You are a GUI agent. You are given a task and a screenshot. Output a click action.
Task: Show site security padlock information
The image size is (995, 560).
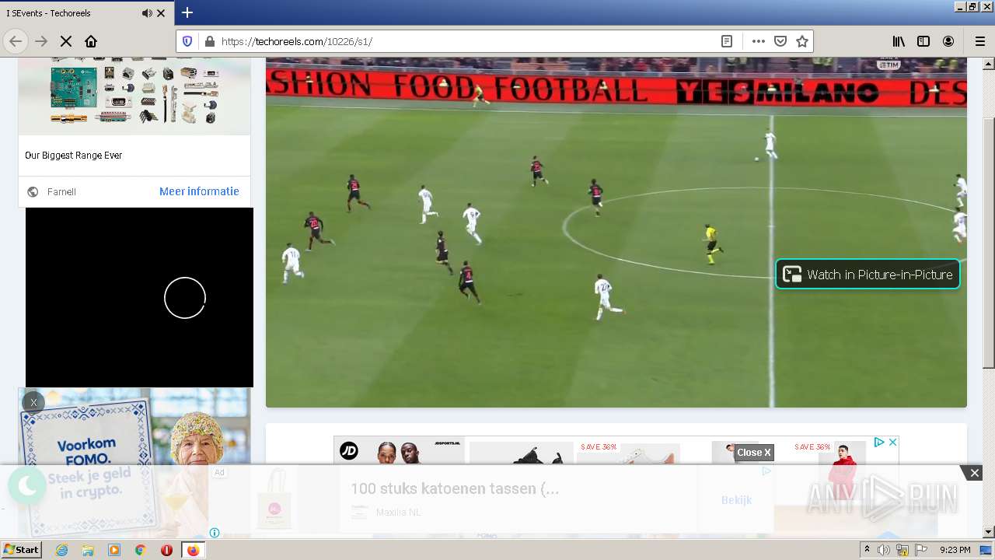tap(208, 41)
